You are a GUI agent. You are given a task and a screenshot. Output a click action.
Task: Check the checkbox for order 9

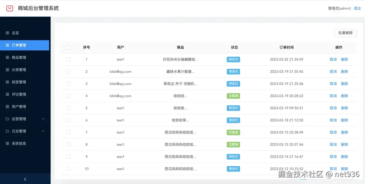[x=68, y=157]
